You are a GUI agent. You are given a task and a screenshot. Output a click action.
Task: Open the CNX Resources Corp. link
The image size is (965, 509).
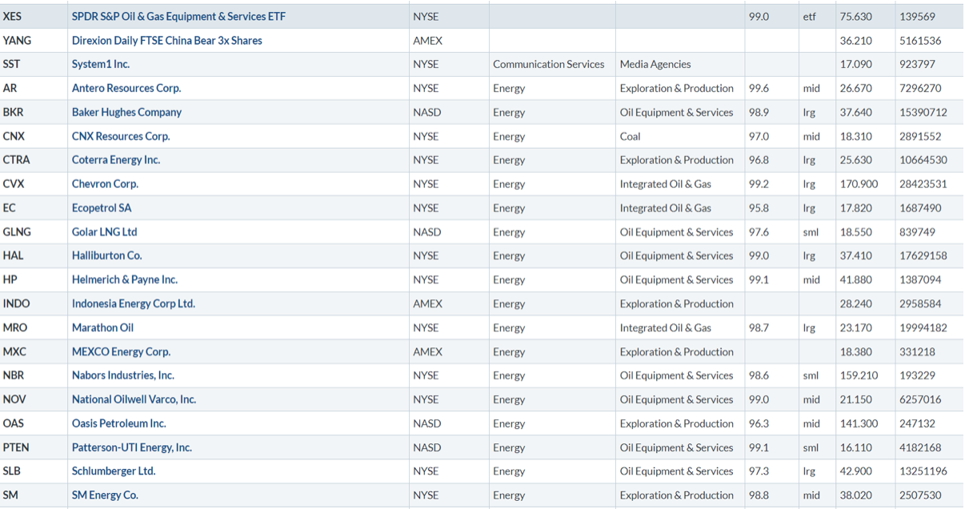pyautogui.click(x=121, y=137)
